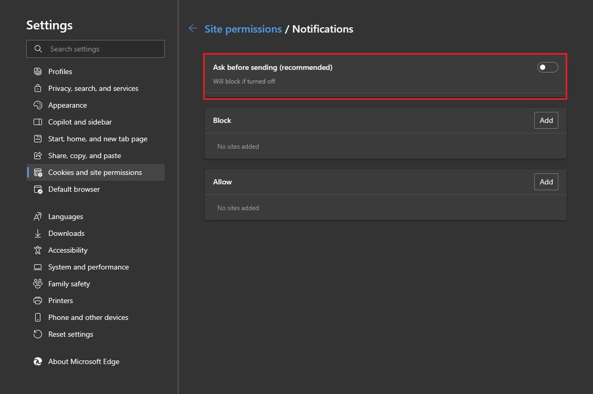Open About Microsoft Edge with its logo icon

click(37, 361)
